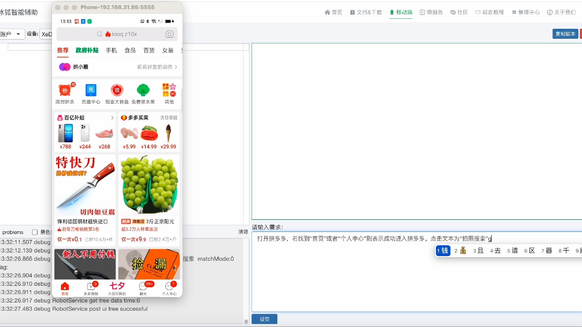Screen dimensions: 582x327
Task: Tap the ¥244 phone product thumbnail
Action: click(85, 133)
